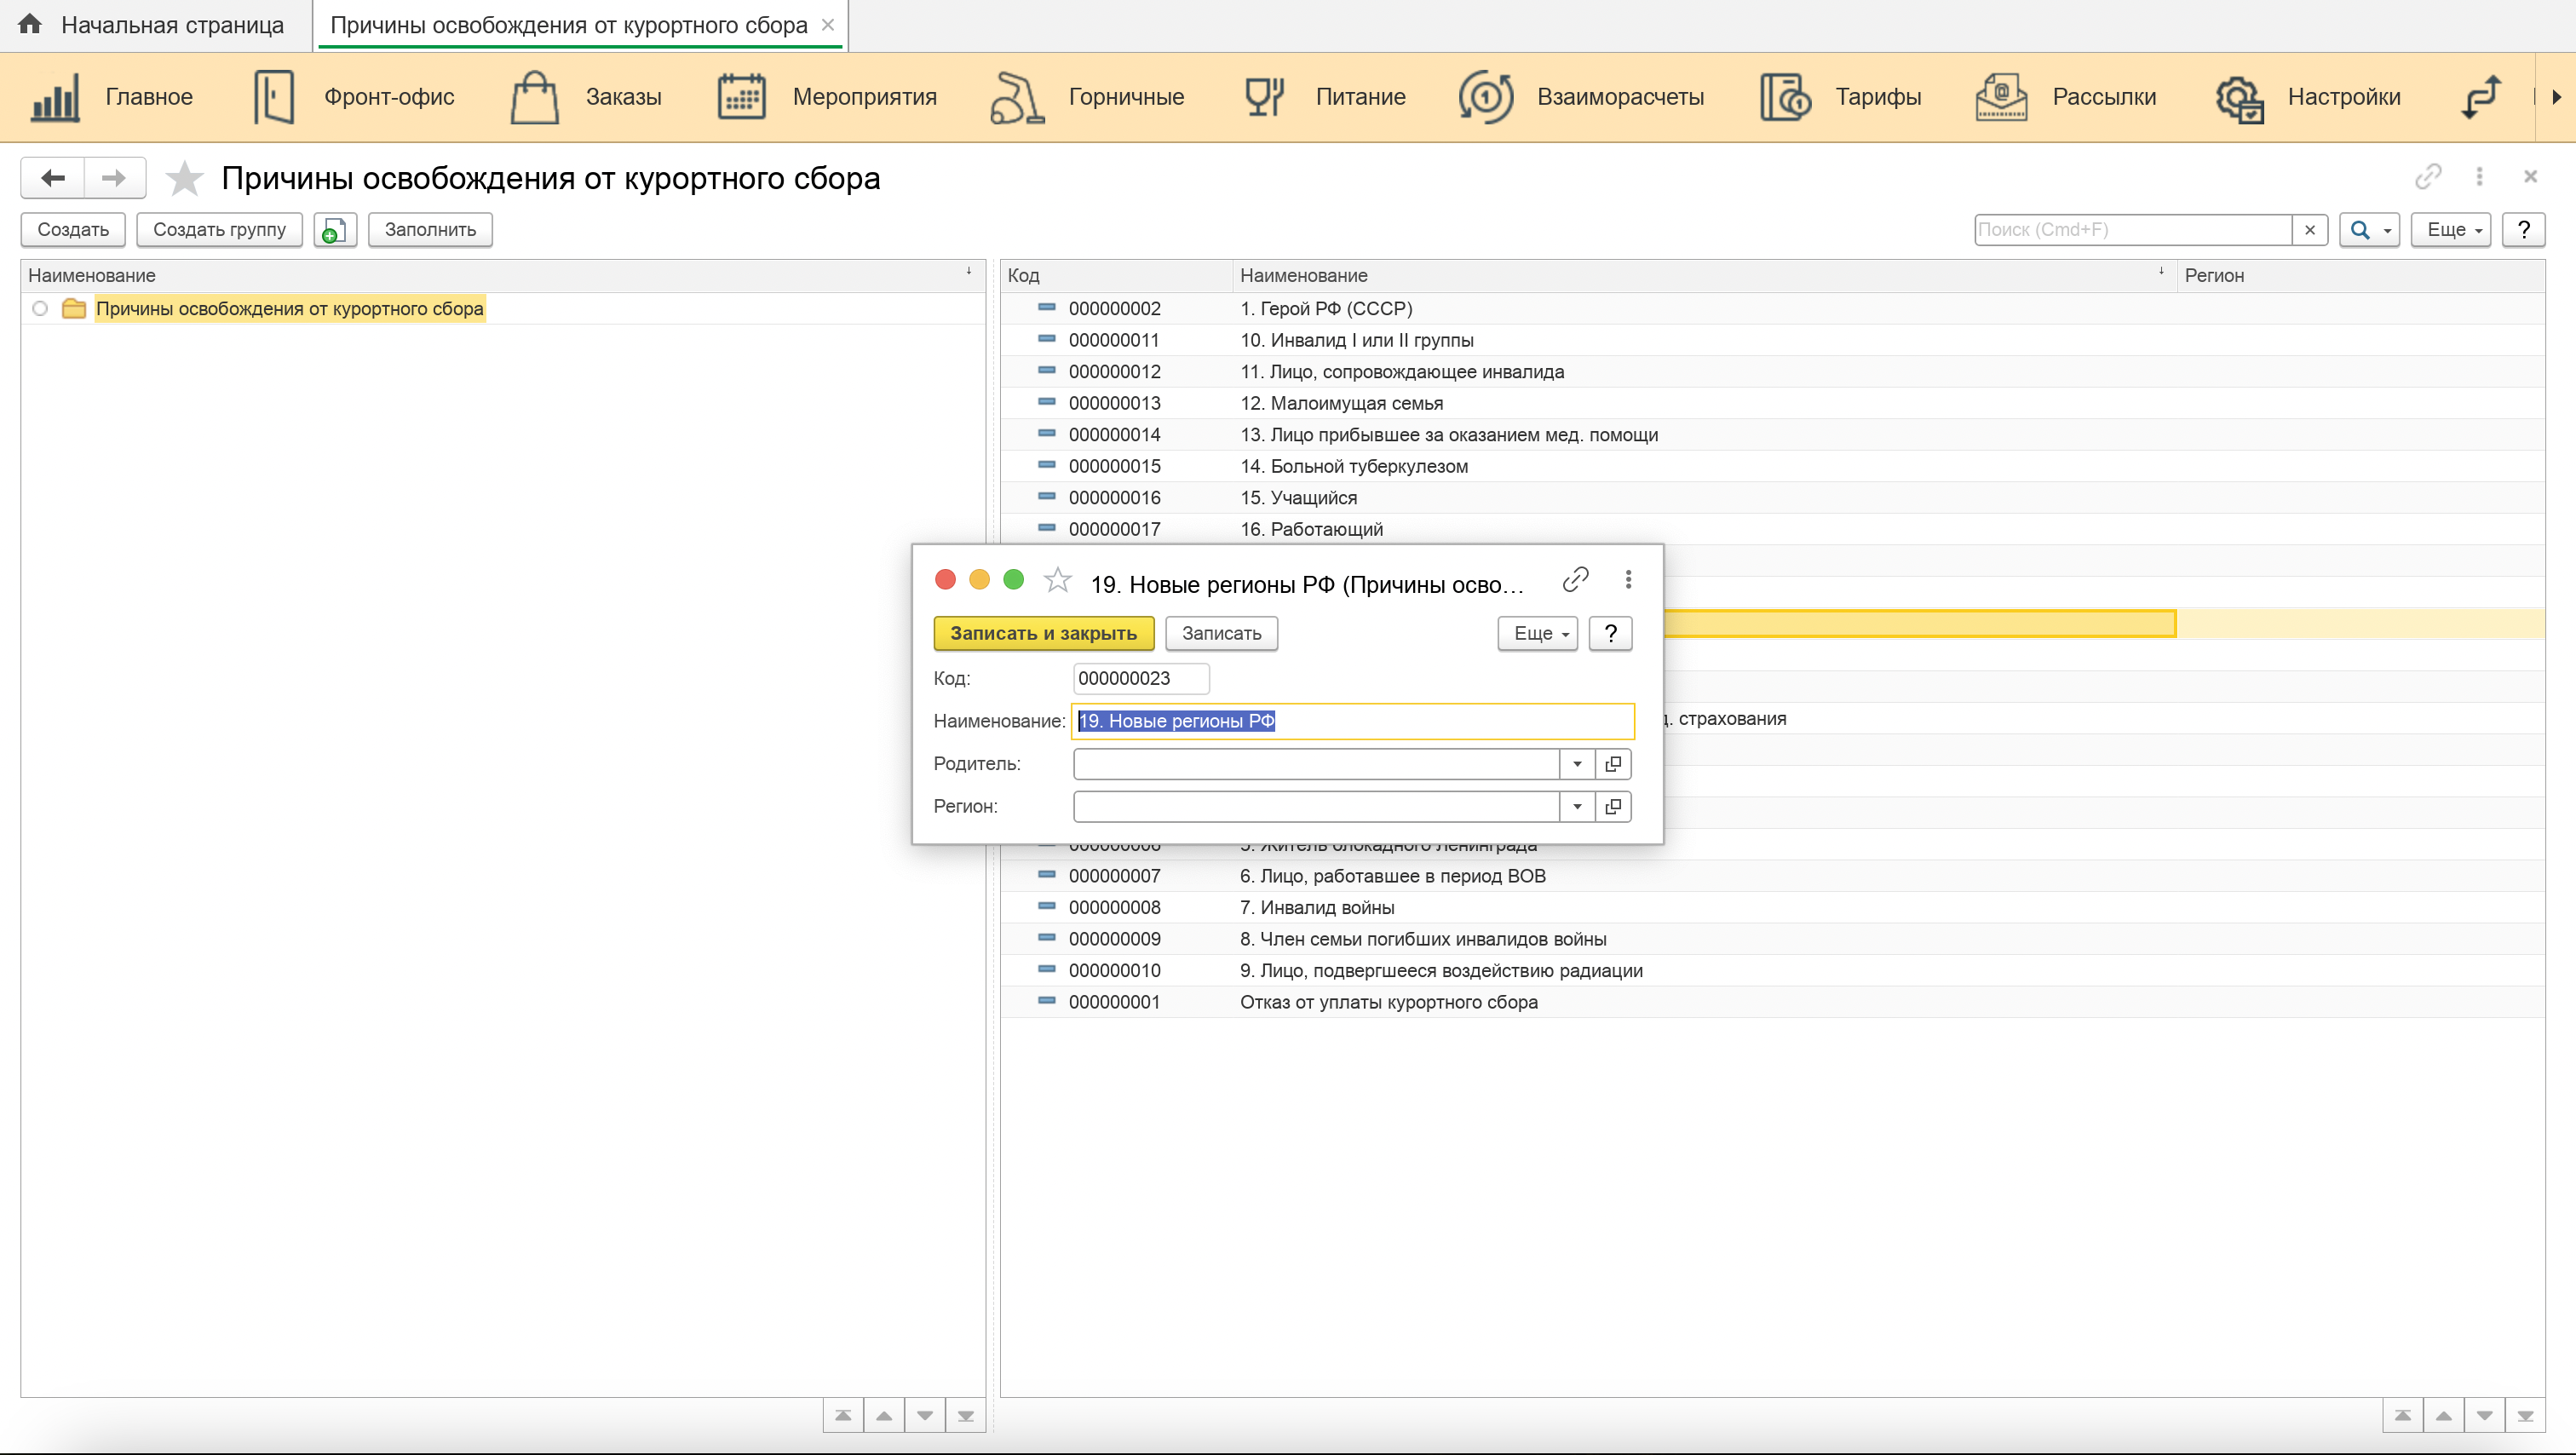Go forward with the right arrow button
The width and height of the screenshot is (2576, 1455).
[x=115, y=178]
